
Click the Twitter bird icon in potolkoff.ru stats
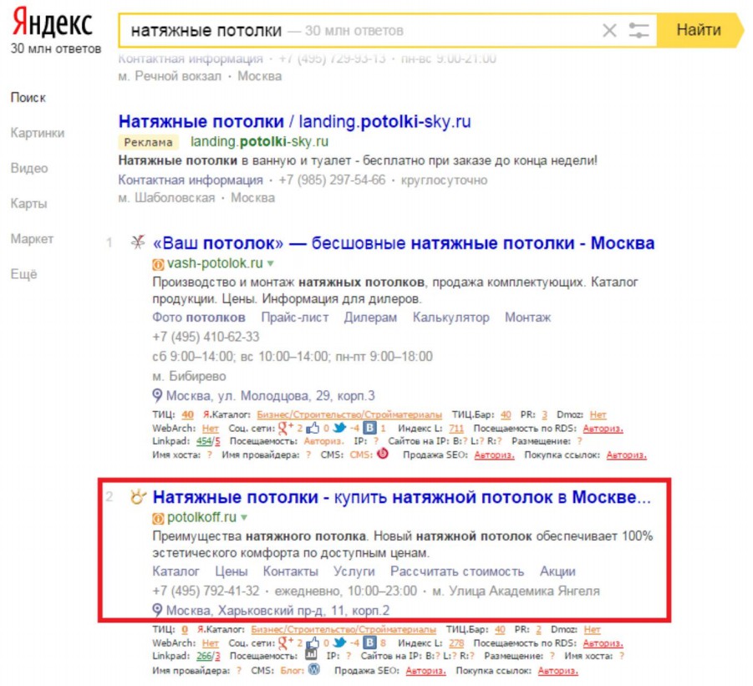point(339,643)
